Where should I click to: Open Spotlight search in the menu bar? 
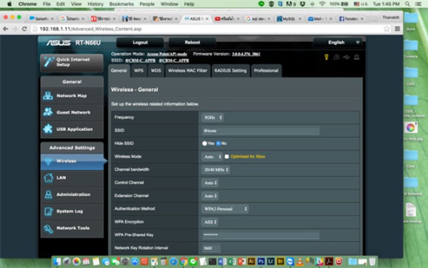(407, 4)
